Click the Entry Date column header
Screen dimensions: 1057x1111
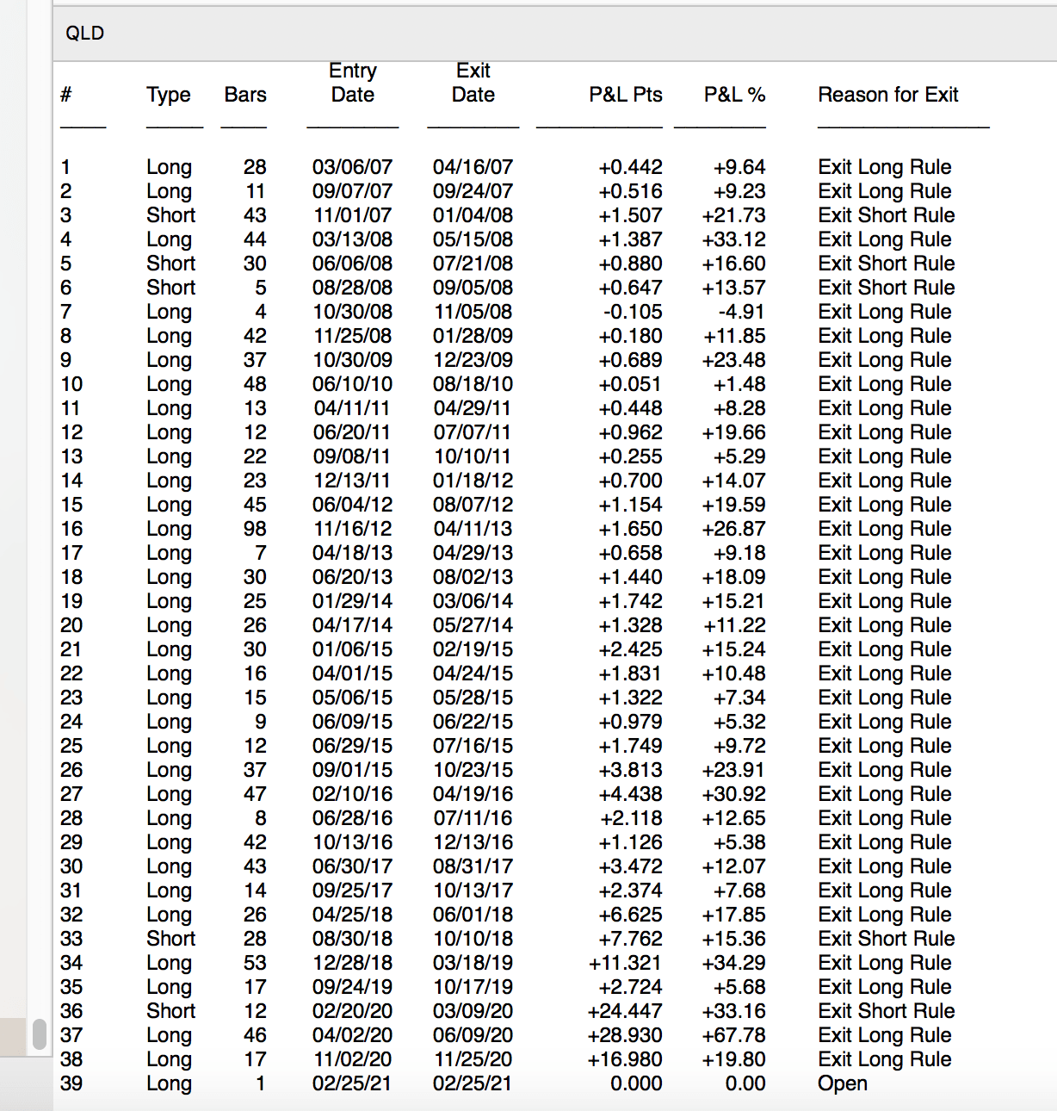(x=353, y=83)
